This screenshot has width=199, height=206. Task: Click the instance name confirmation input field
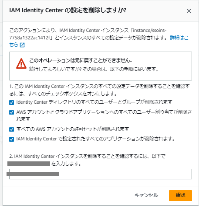point(101,174)
